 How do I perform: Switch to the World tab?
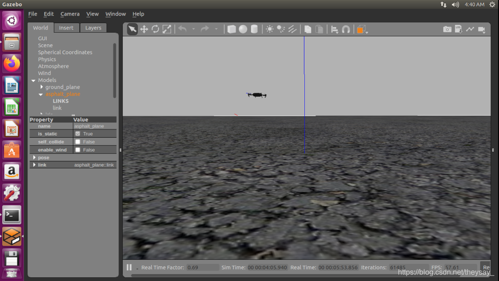(41, 28)
